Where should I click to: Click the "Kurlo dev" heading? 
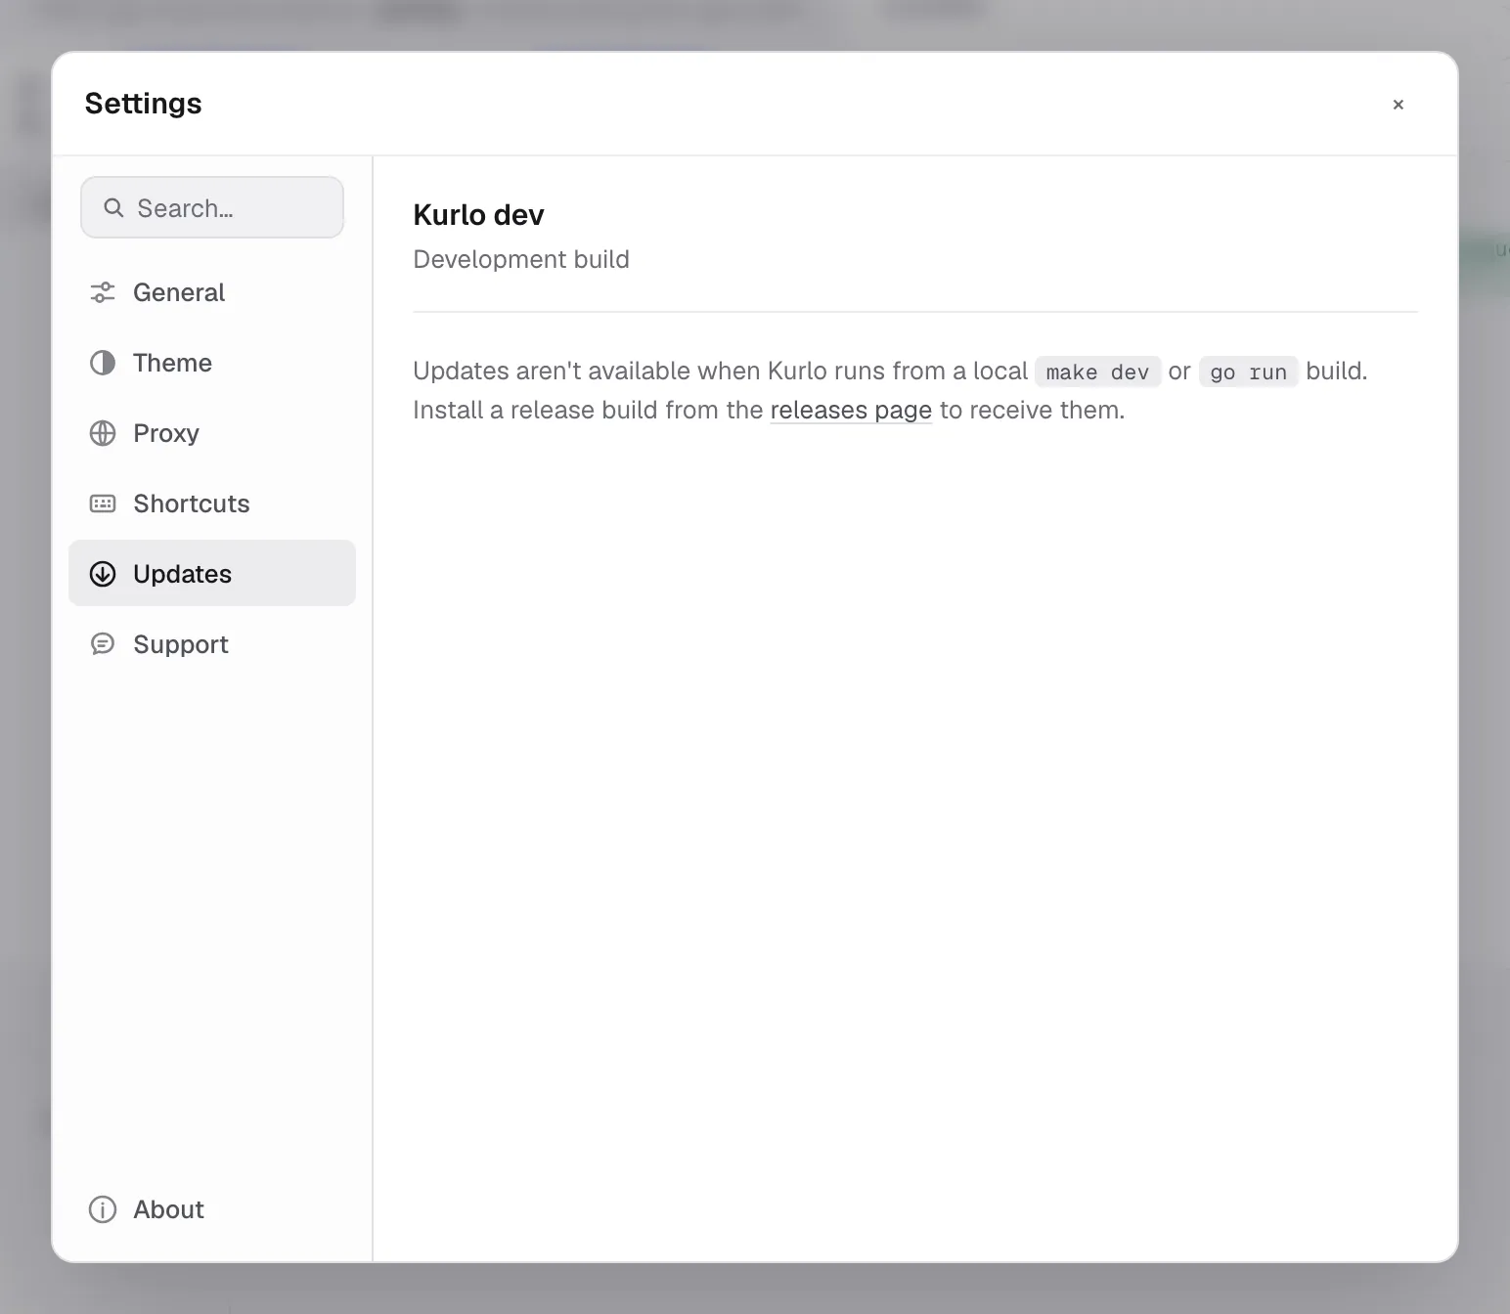(x=478, y=215)
